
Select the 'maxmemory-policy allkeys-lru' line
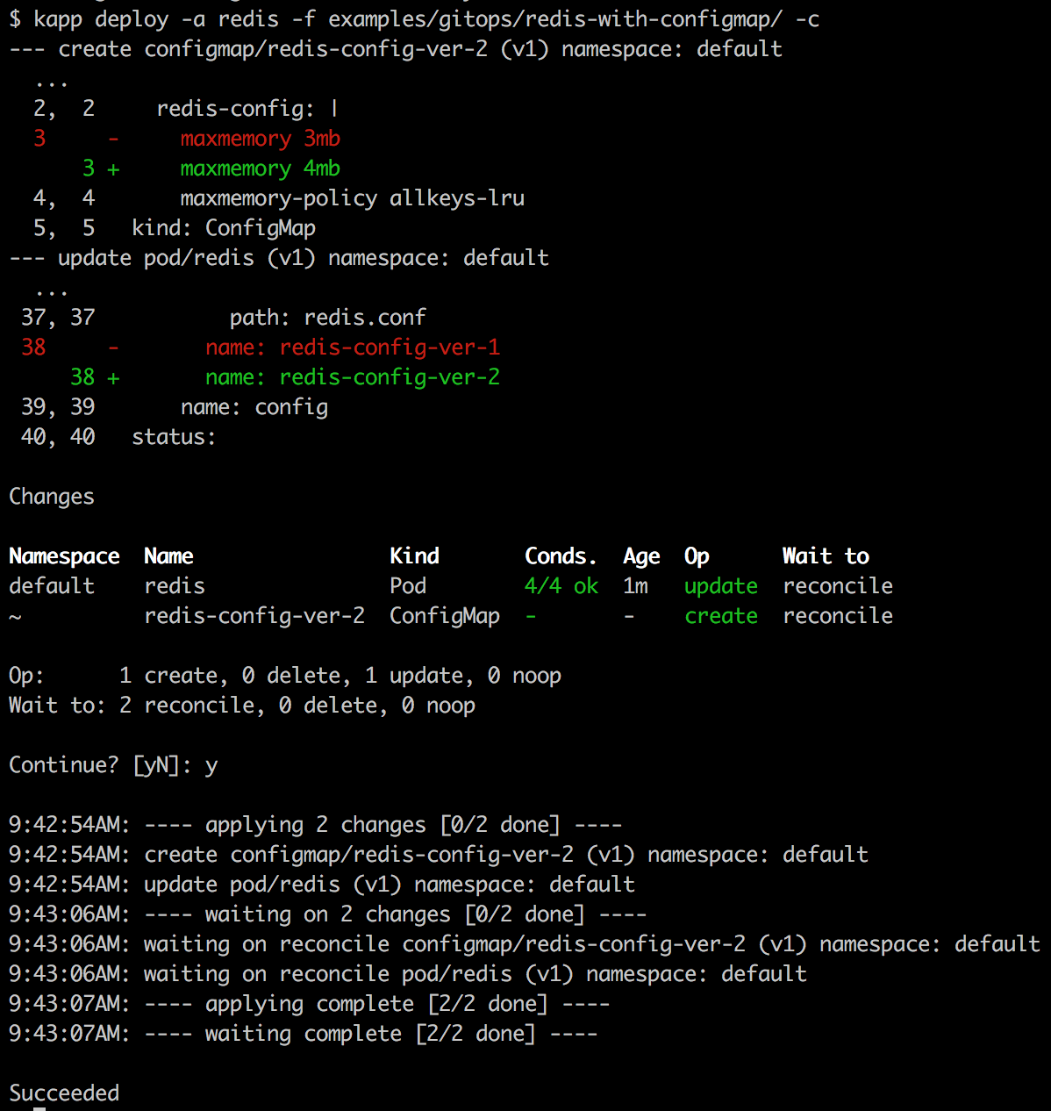[x=352, y=198]
